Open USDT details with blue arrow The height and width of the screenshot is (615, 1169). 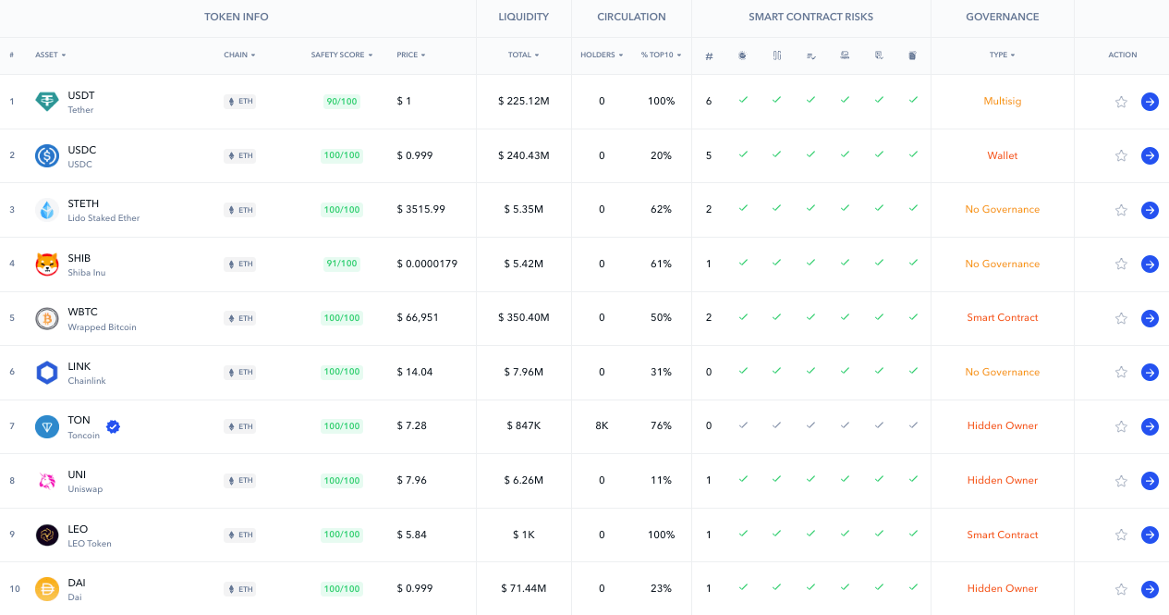tap(1150, 102)
